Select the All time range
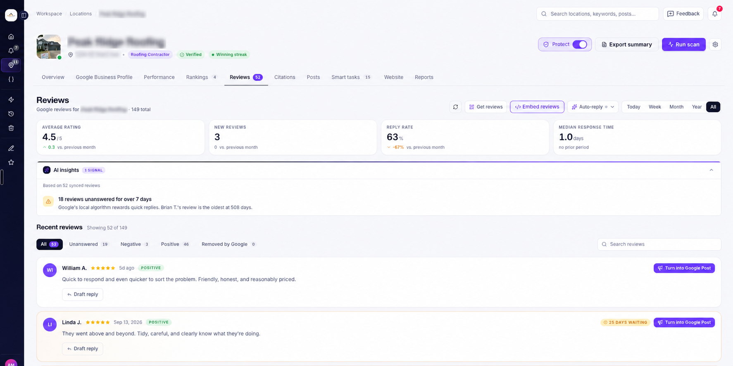The height and width of the screenshot is (366, 733). pyautogui.click(x=713, y=107)
